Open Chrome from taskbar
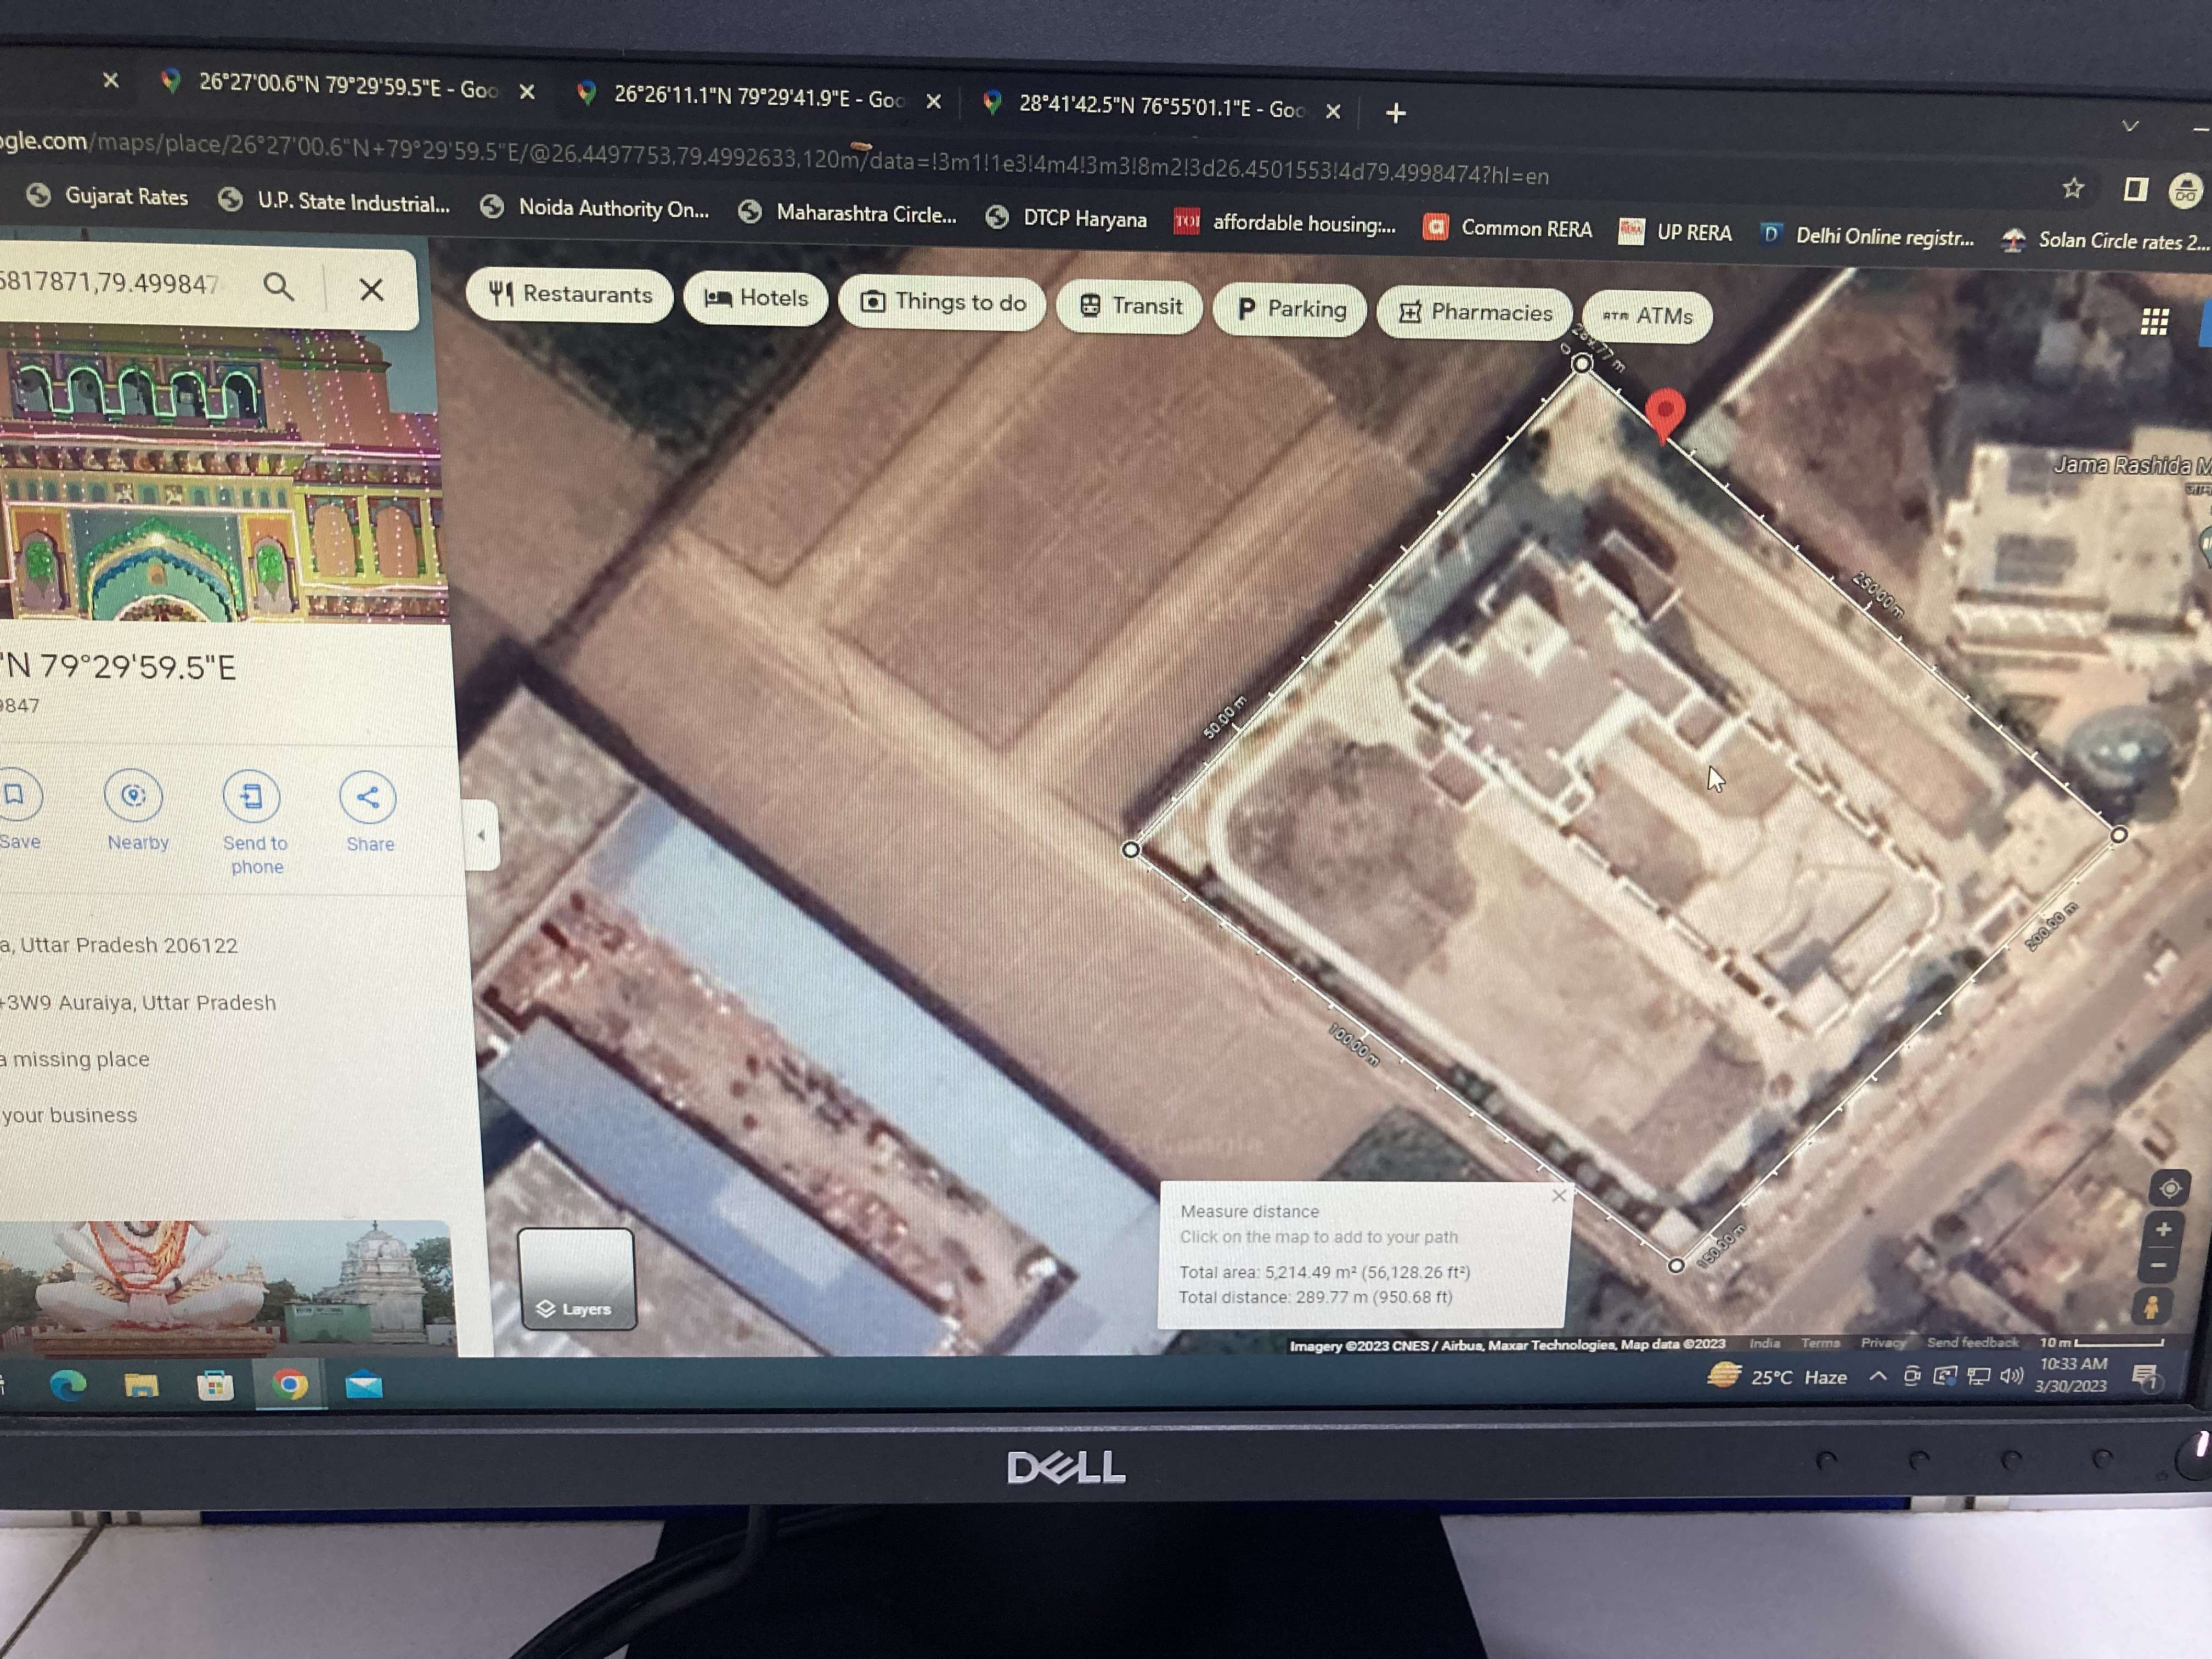This screenshot has height=1659, width=2212. coord(291,1385)
